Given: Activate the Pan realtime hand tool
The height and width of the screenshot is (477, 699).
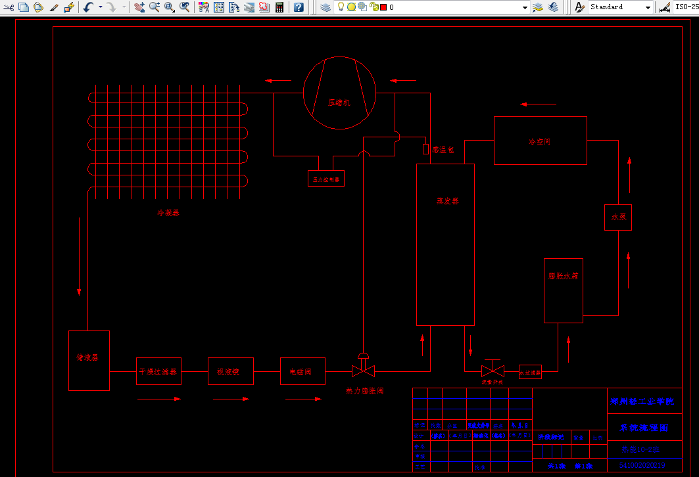Looking at the screenshot, I should pyautogui.click(x=139, y=7).
